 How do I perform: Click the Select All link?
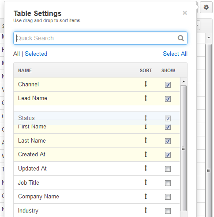175,54
